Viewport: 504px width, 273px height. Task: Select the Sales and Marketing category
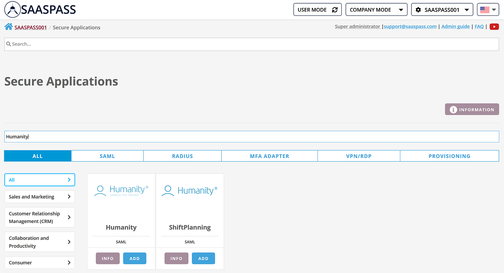coord(40,197)
